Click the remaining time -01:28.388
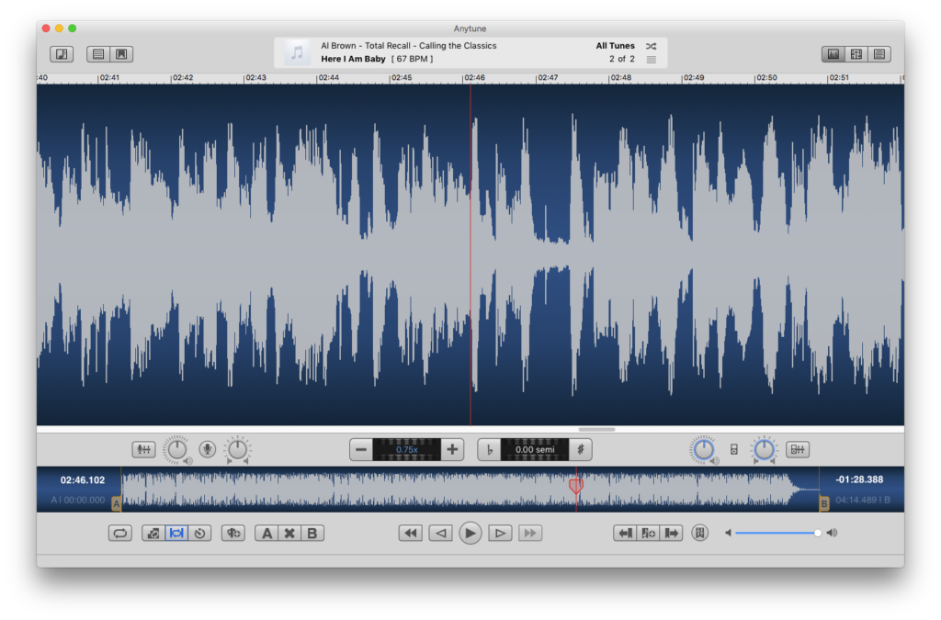Viewport: 941px width, 620px height. (x=859, y=479)
